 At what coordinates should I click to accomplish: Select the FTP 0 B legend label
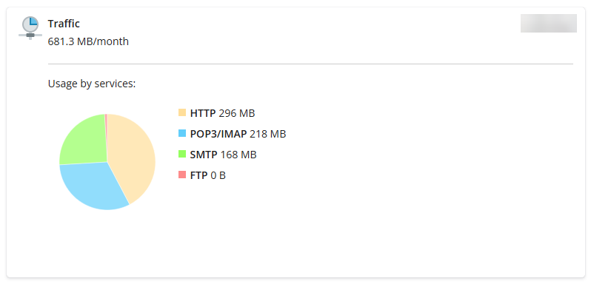(x=207, y=175)
